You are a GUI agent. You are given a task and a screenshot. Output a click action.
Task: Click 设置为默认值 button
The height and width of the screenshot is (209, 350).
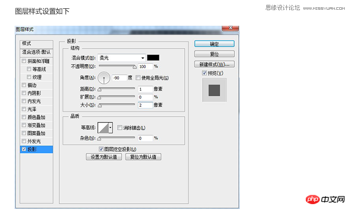pyautogui.click(x=104, y=157)
